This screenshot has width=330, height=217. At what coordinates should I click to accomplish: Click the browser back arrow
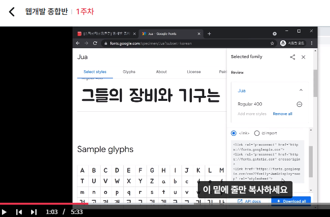[x=77, y=43]
